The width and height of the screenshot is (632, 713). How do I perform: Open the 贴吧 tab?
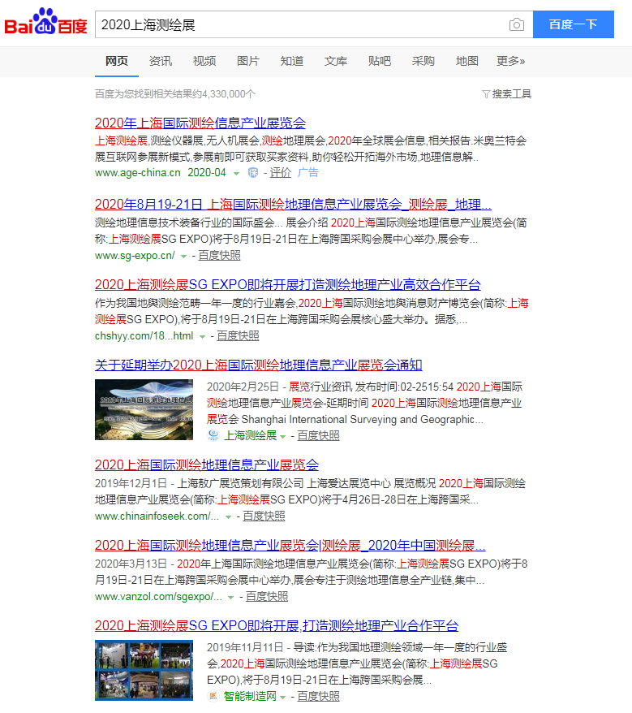[x=380, y=61]
